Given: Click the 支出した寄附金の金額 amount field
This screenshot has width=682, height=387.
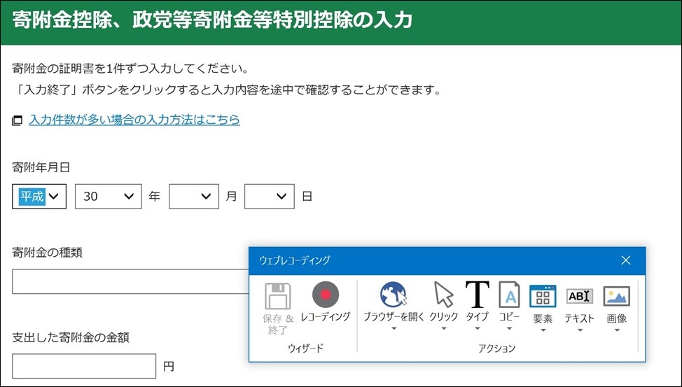Looking at the screenshot, I should pos(84,366).
